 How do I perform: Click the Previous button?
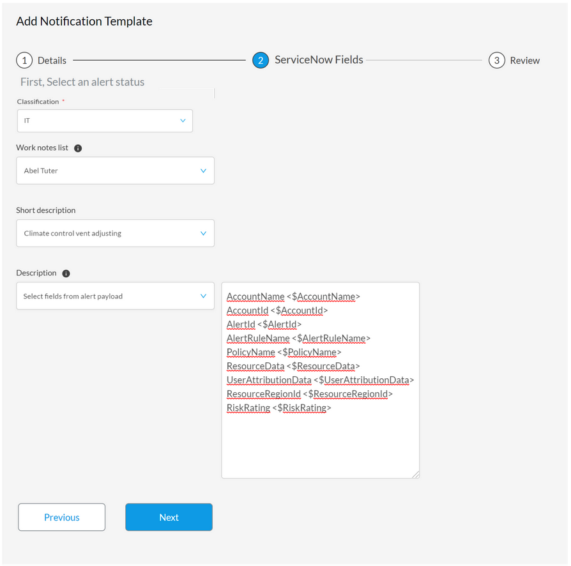pos(61,517)
